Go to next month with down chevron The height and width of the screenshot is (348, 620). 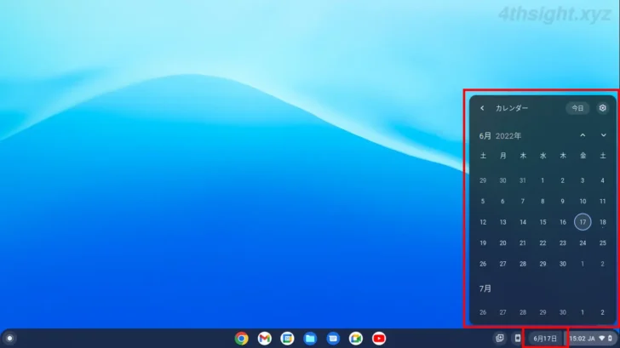(x=603, y=135)
